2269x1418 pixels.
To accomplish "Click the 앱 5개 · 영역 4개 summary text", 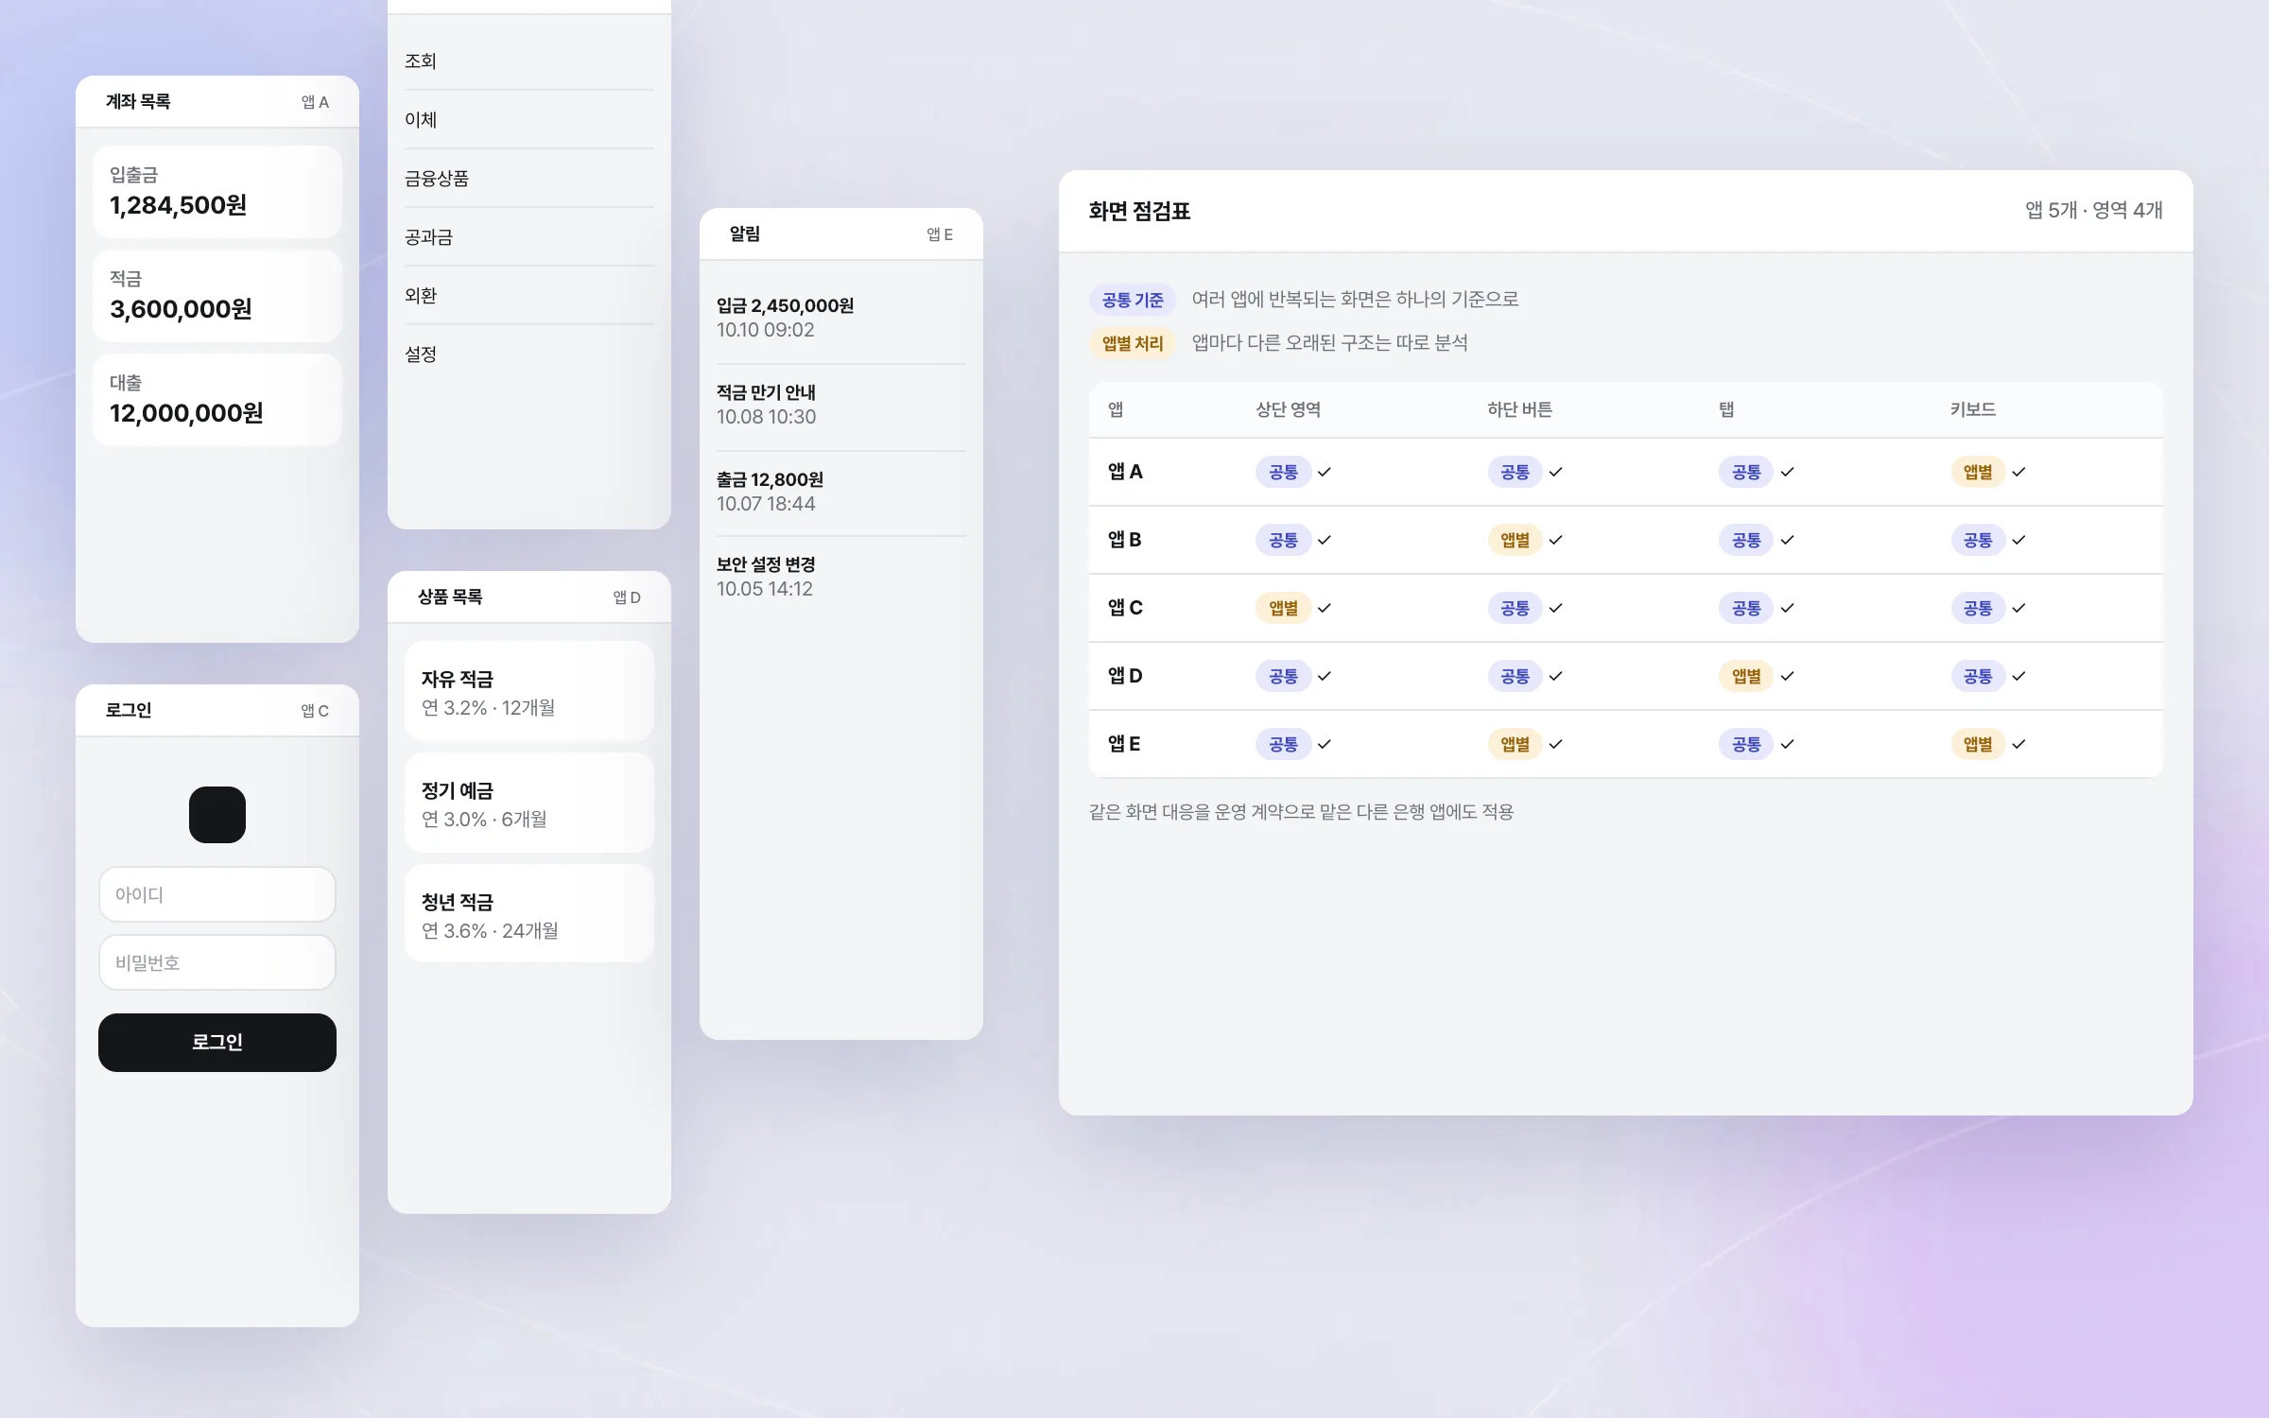I will (2093, 210).
